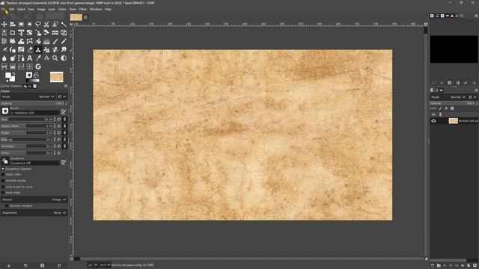Enable Lock brush to view

click(x=3, y=187)
